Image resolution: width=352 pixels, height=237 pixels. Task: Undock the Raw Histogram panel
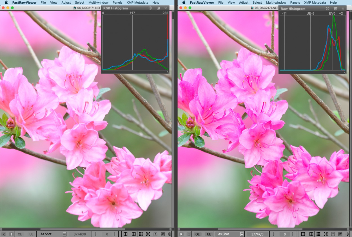(336, 9)
